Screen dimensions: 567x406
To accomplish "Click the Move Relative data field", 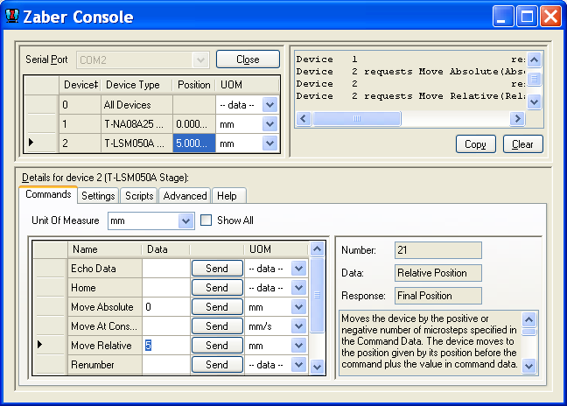I will pos(166,346).
